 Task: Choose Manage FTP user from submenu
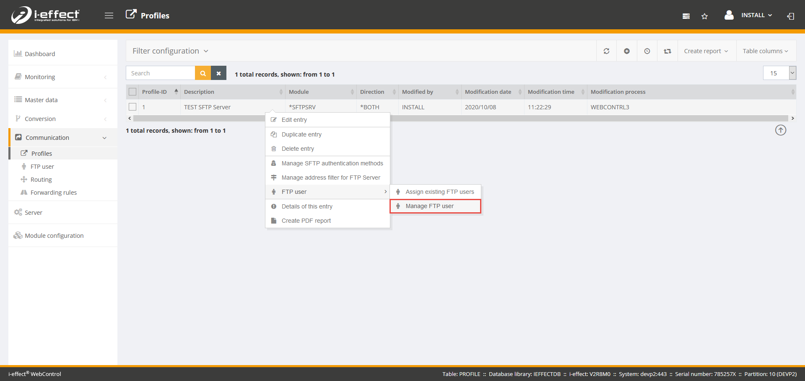click(430, 206)
